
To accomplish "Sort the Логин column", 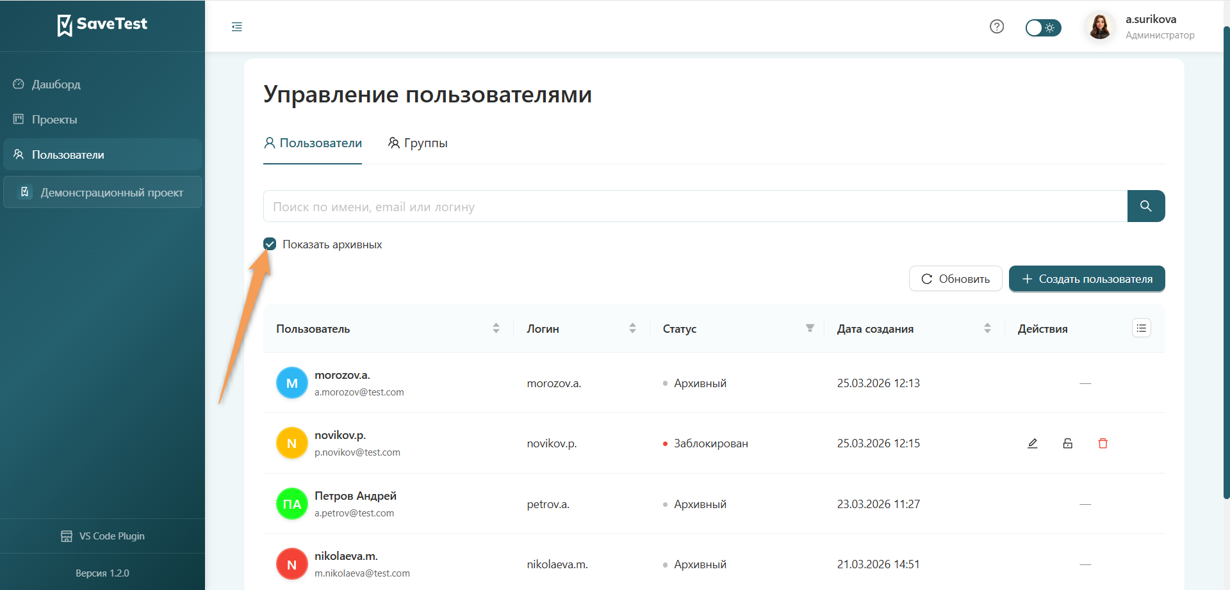I will tap(633, 328).
